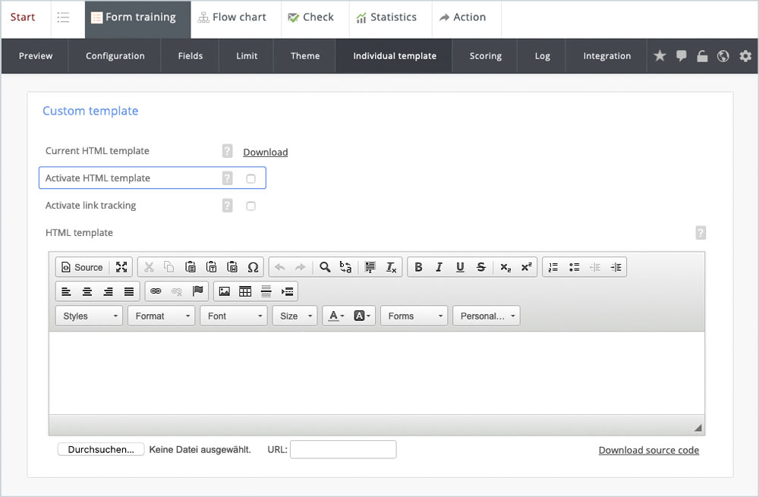
Task: Enable the Activate HTML template checkbox
Action: coord(250,179)
